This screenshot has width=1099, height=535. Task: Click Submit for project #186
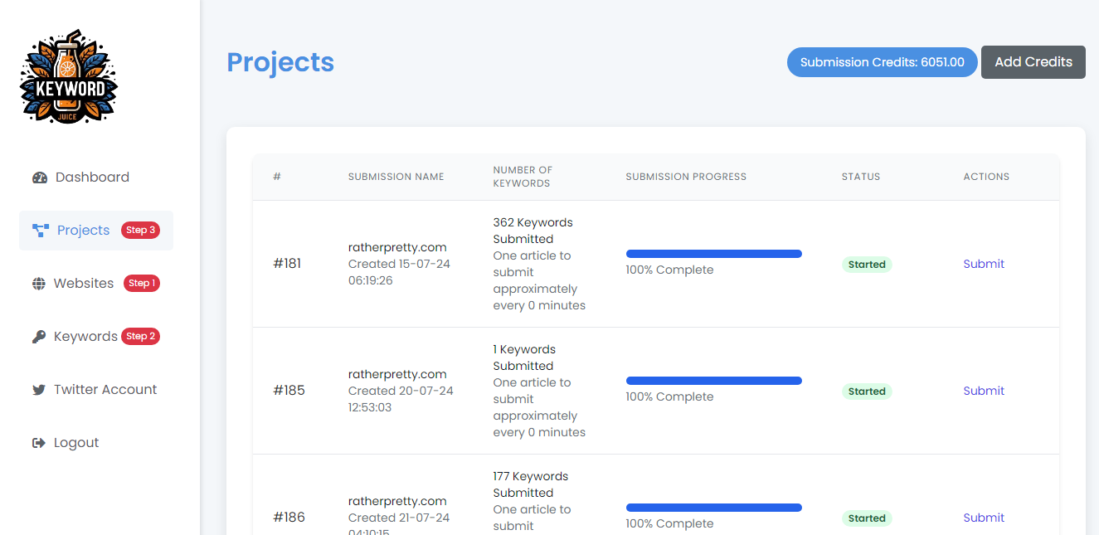click(983, 518)
